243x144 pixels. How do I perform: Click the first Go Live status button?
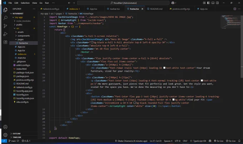click(219, 141)
